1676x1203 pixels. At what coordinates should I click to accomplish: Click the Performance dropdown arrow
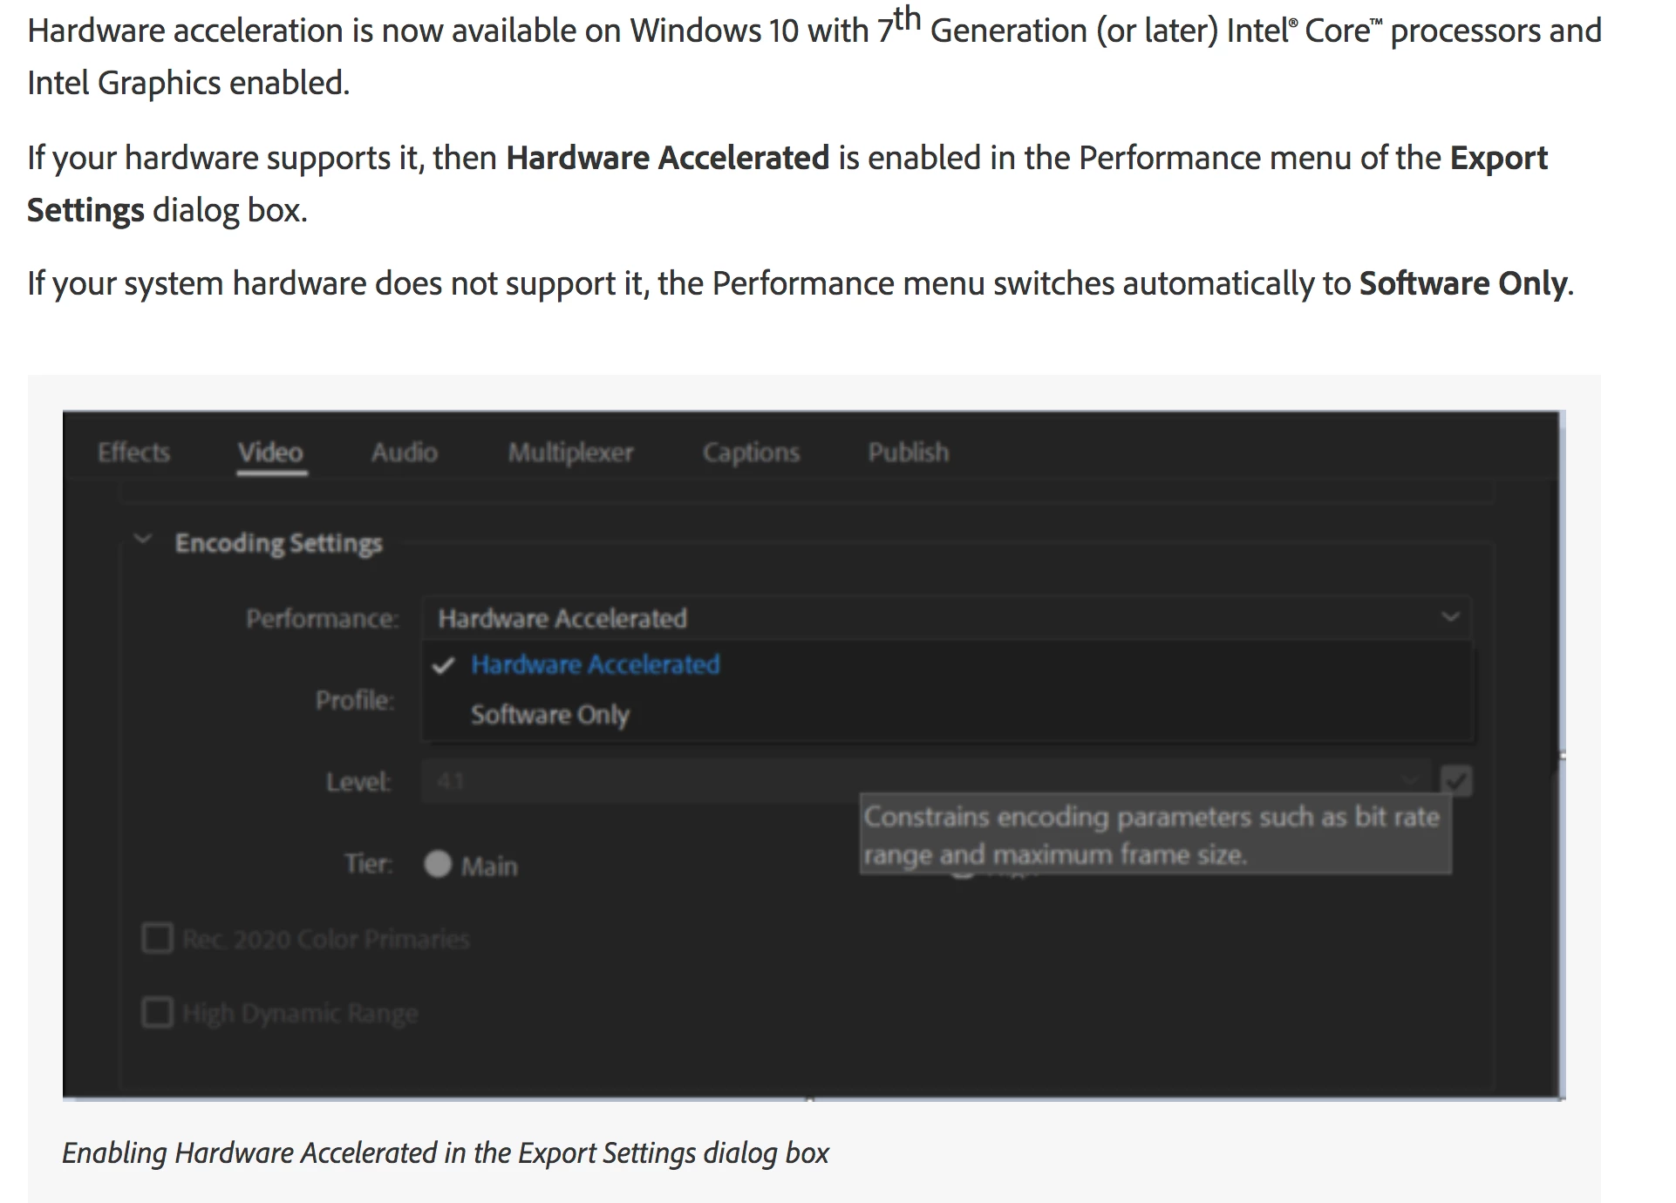coord(1449,617)
